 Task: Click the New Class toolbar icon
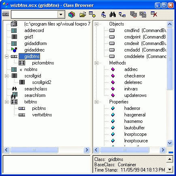(92, 14)
